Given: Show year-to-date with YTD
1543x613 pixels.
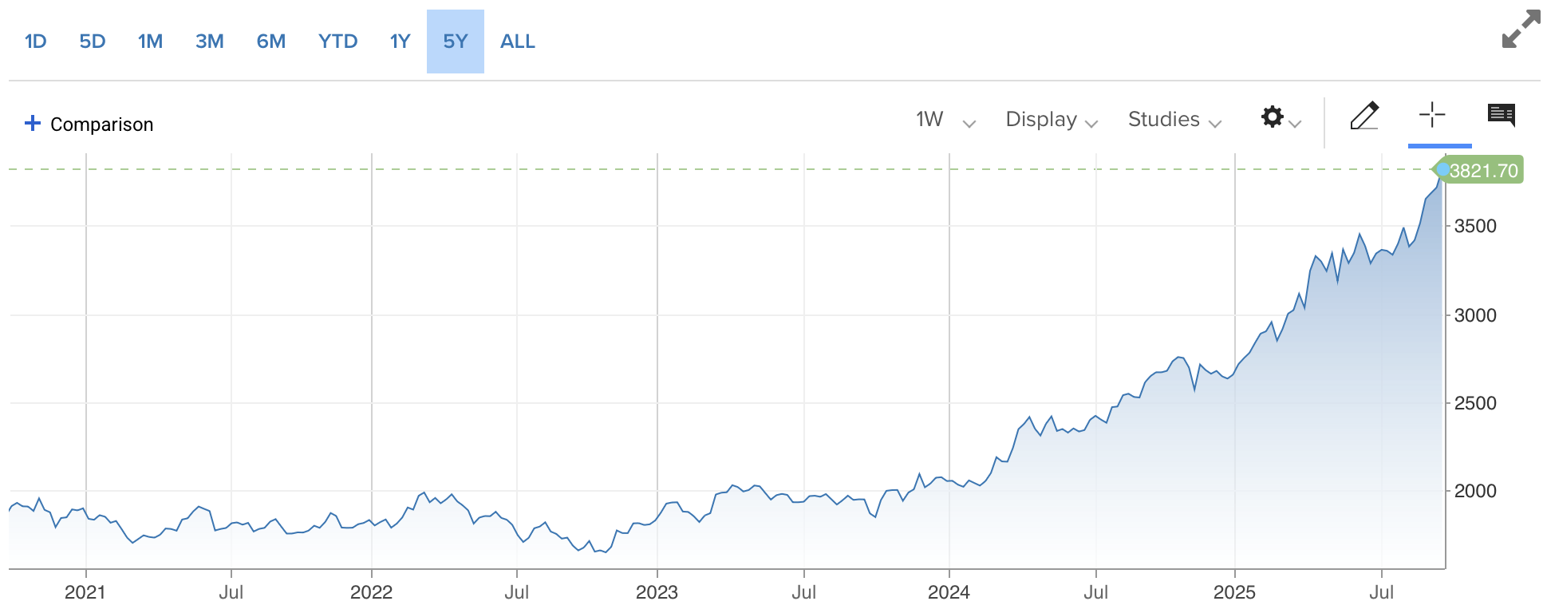Looking at the screenshot, I should [337, 42].
